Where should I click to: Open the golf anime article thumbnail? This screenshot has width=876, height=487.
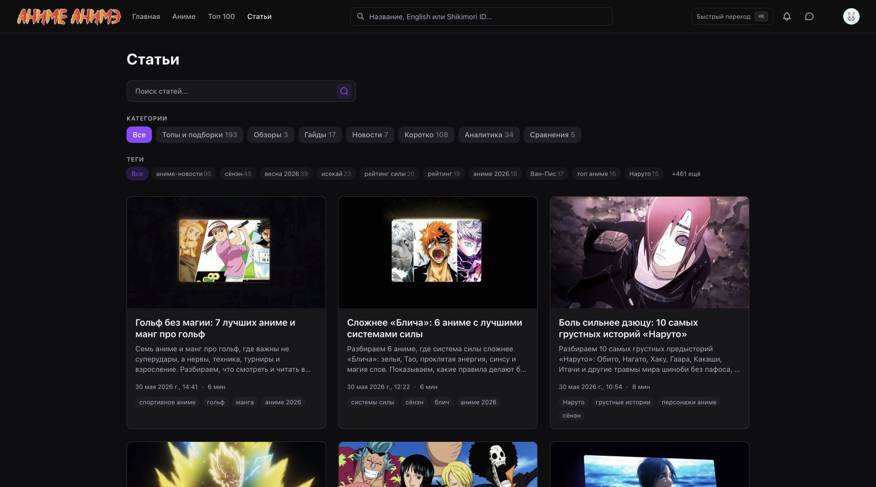[x=226, y=252]
